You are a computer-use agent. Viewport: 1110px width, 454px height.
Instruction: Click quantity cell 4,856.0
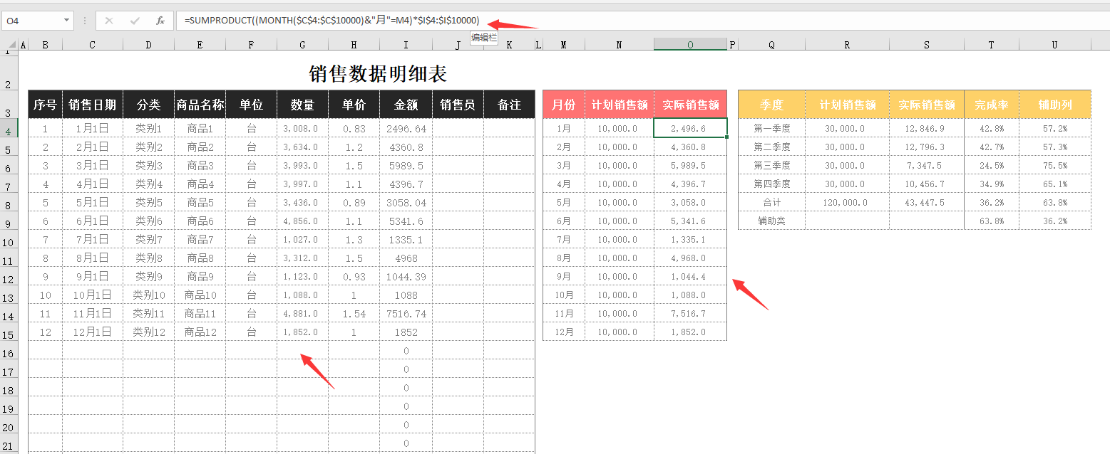303,221
